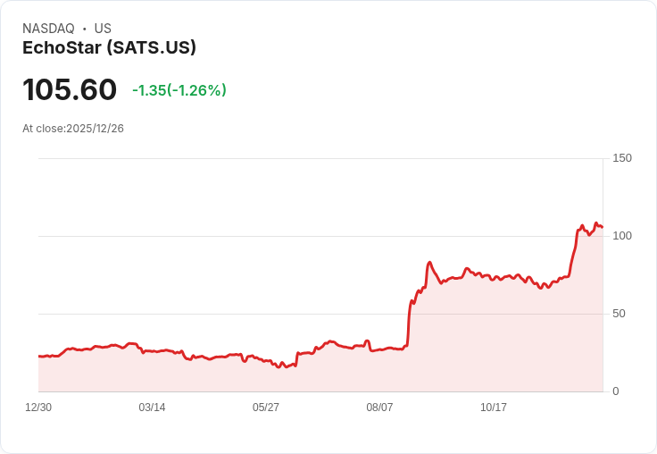
Task: Click the 100 y-axis label
Action: click(x=622, y=236)
